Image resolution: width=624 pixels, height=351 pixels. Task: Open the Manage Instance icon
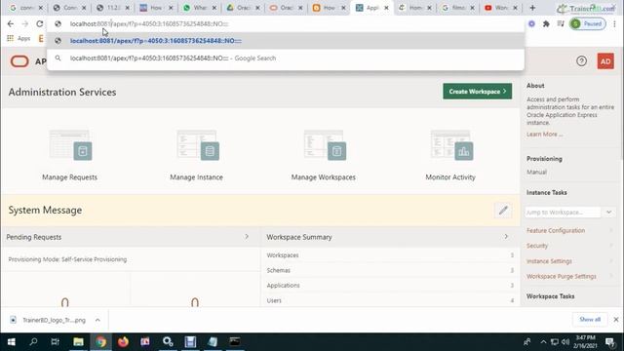pos(197,145)
